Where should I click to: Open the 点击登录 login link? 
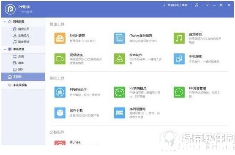coord(25,12)
